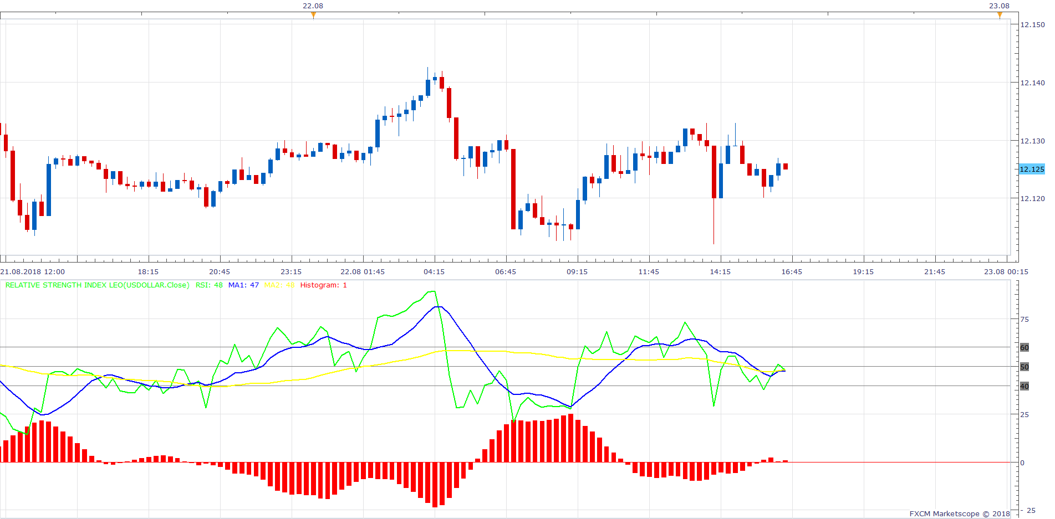The image size is (1055, 519).
Task: Select the gray RSI level 60 label
Action: 1025,348
